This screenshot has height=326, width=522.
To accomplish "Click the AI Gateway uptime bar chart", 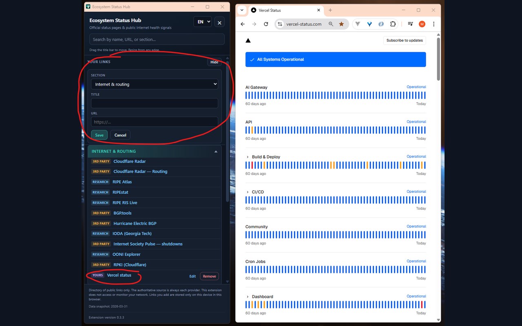I will [x=336, y=95].
